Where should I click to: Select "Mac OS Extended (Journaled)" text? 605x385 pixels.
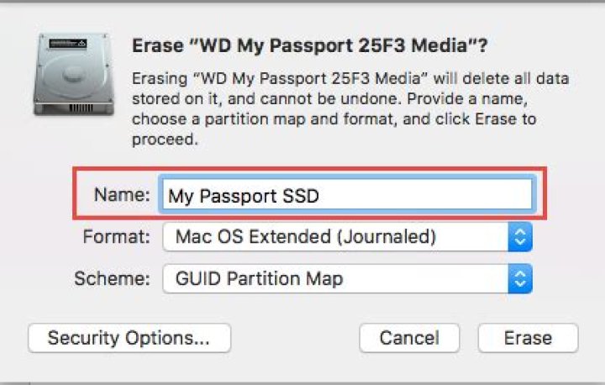click(305, 237)
